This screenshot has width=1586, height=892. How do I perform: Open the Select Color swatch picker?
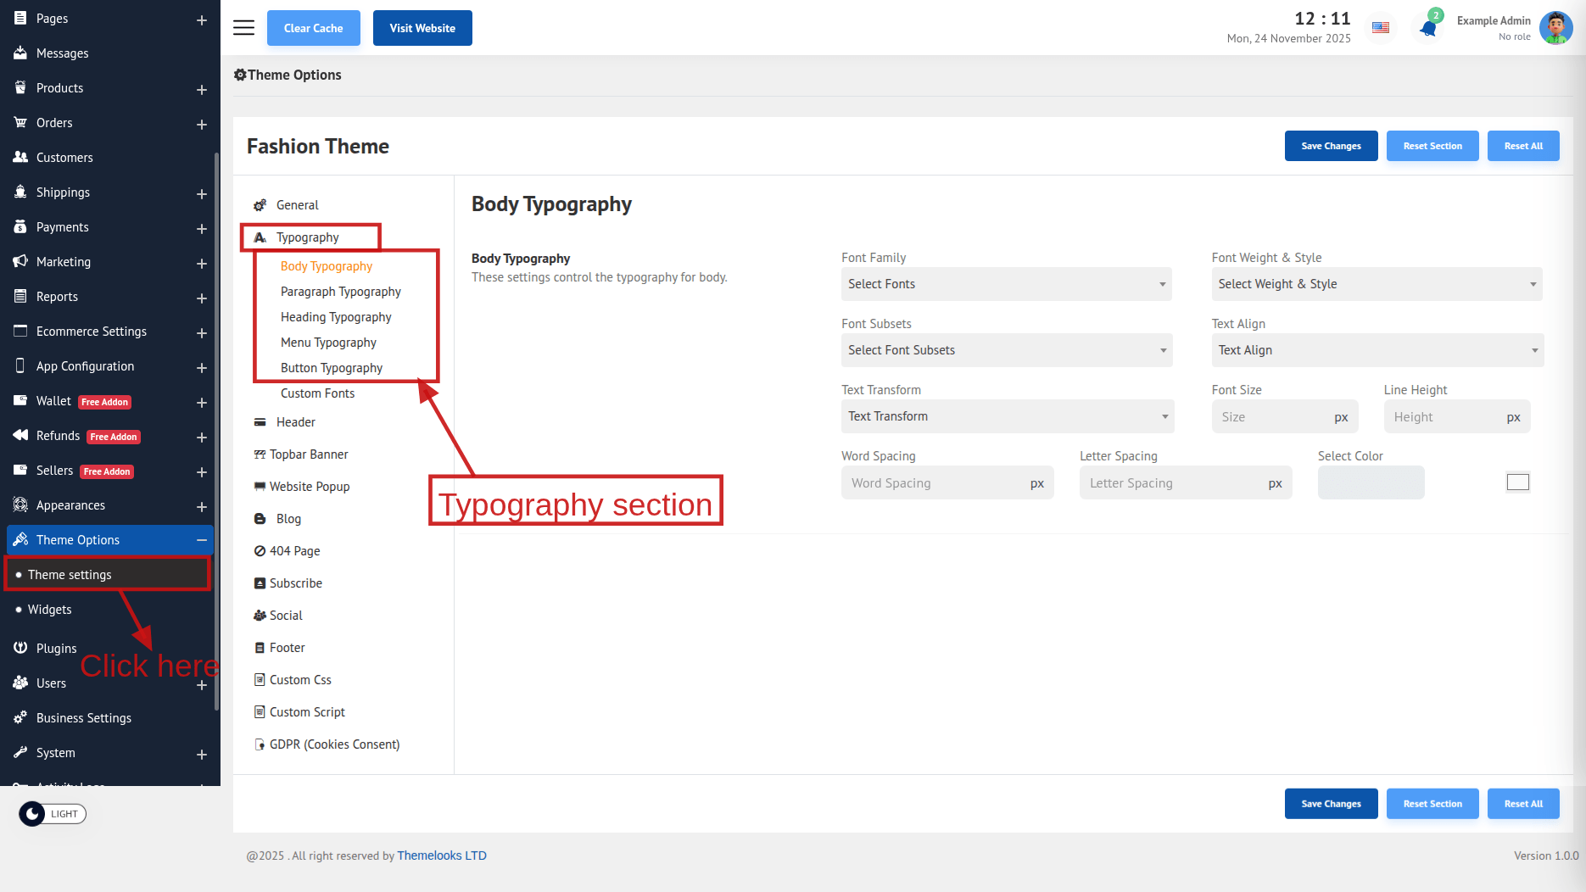[x=1517, y=482]
